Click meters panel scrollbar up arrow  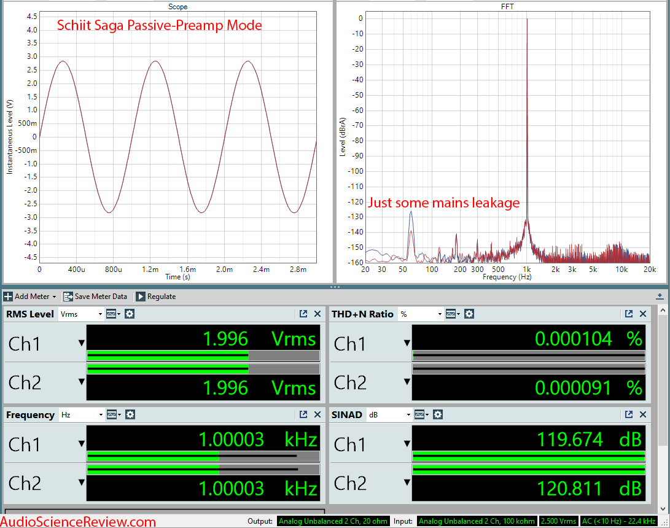click(663, 311)
